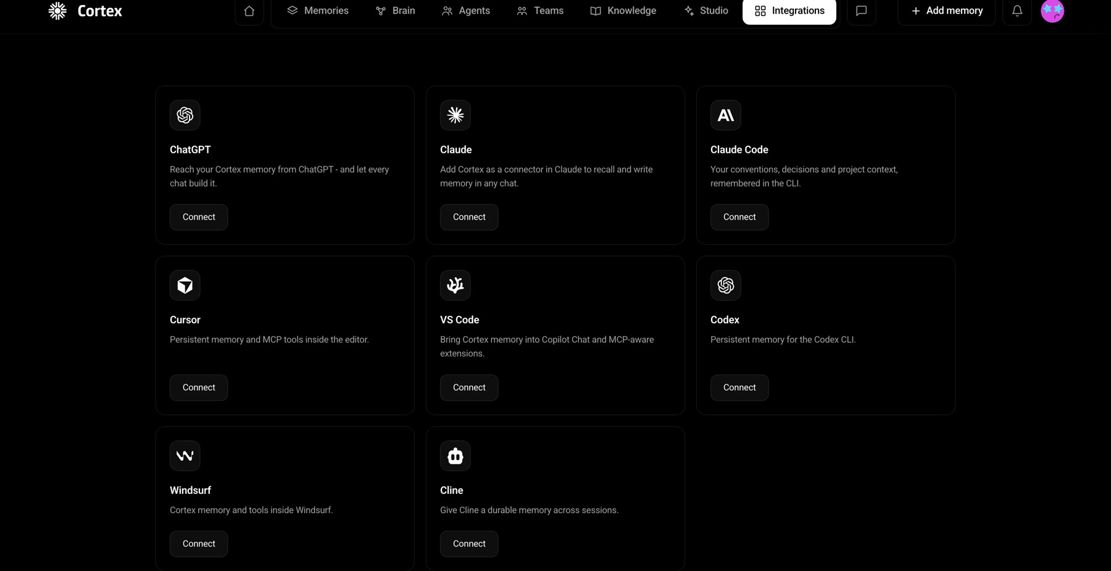Image resolution: width=1111 pixels, height=571 pixels.
Task: Click the ChatGPT logo icon
Action: [185, 115]
